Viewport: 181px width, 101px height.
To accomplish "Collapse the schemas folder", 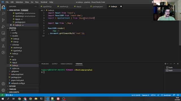I will (x=16, y=45).
